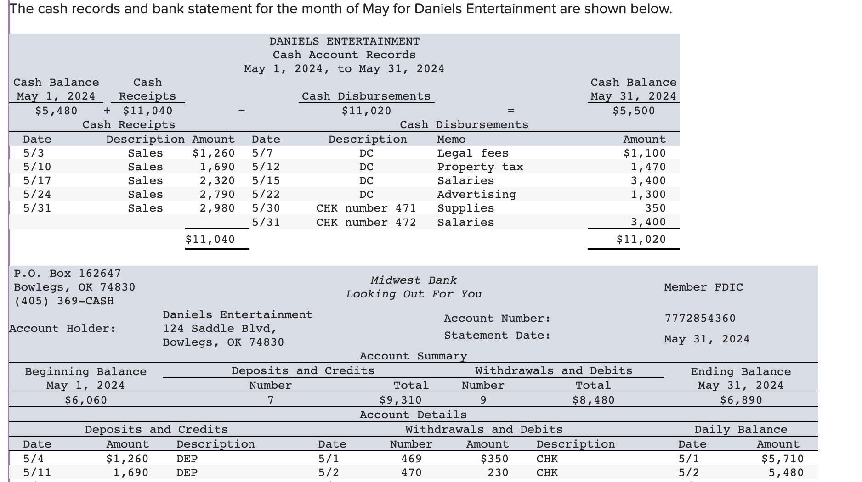Select the Property tax memo entry
The width and height of the screenshot is (862, 482).
(480, 167)
